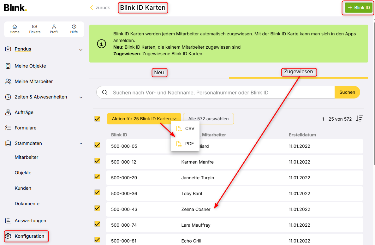This screenshot has width=375, height=245.
Task: Toggle the select-all checkbox above the list
Action: pos(97,119)
